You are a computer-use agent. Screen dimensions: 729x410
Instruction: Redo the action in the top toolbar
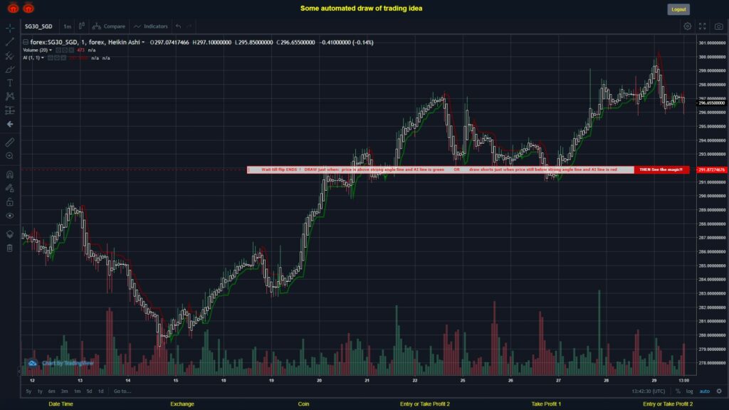pos(189,26)
